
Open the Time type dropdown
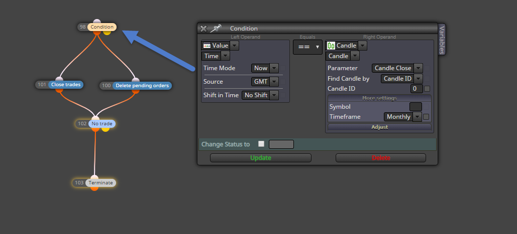226,56
